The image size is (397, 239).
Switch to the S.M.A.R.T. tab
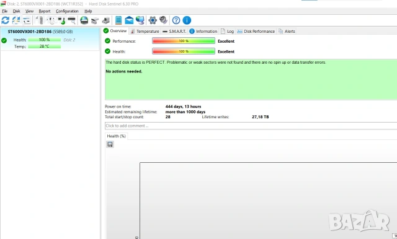(174, 32)
